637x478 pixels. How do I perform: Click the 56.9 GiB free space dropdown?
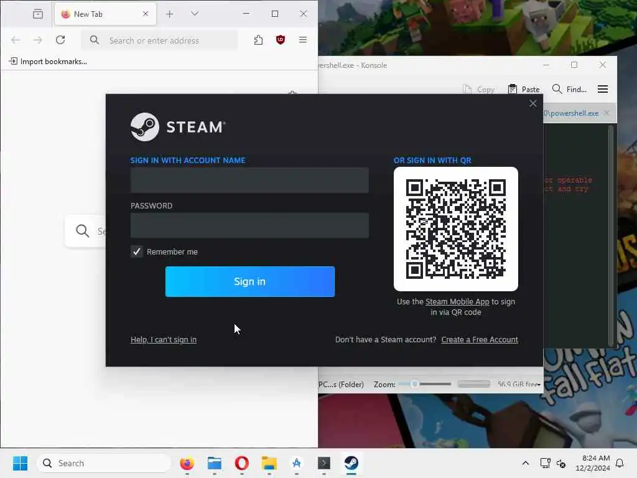point(519,384)
